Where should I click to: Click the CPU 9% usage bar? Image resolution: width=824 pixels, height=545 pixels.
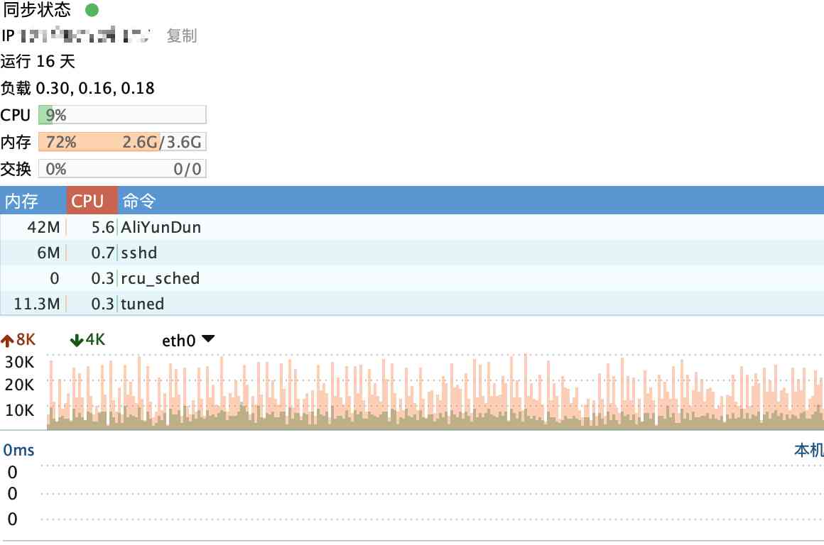pyautogui.click(x=122, y=115)
